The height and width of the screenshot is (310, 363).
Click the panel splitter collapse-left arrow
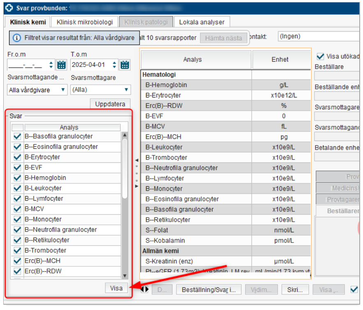click(137, 160)
